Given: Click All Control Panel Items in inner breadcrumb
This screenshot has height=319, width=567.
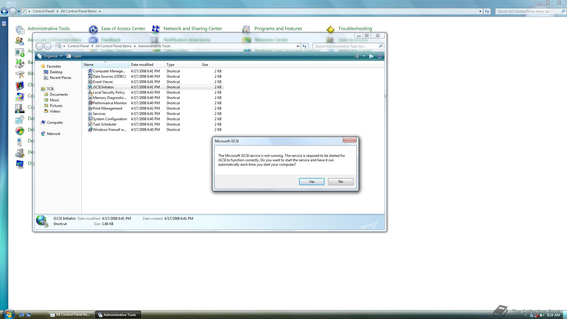Looking at the screenshot, I should [x=113, y=46].
